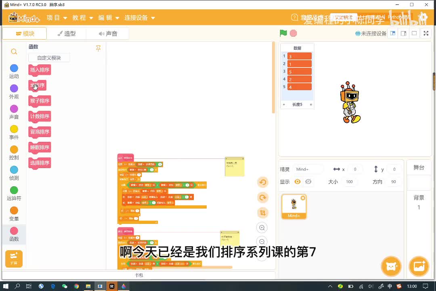Click the redo arrow in workspace

click(x=262, y=198)
